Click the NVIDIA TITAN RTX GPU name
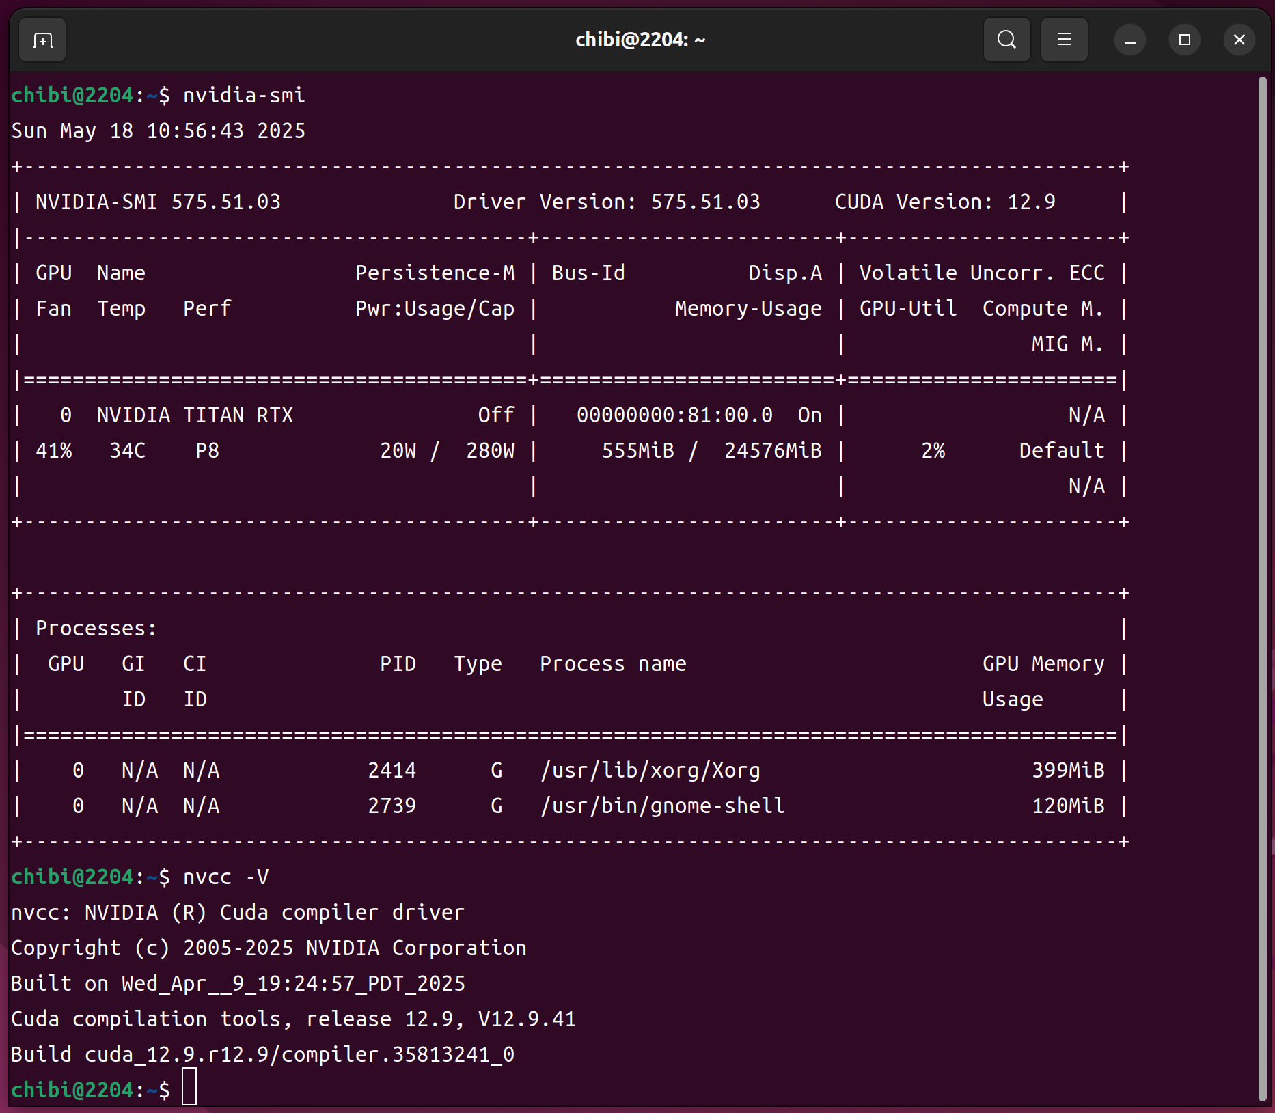Image resolution: width=1275 pixels, height=1113 pixels. (195, 415)
